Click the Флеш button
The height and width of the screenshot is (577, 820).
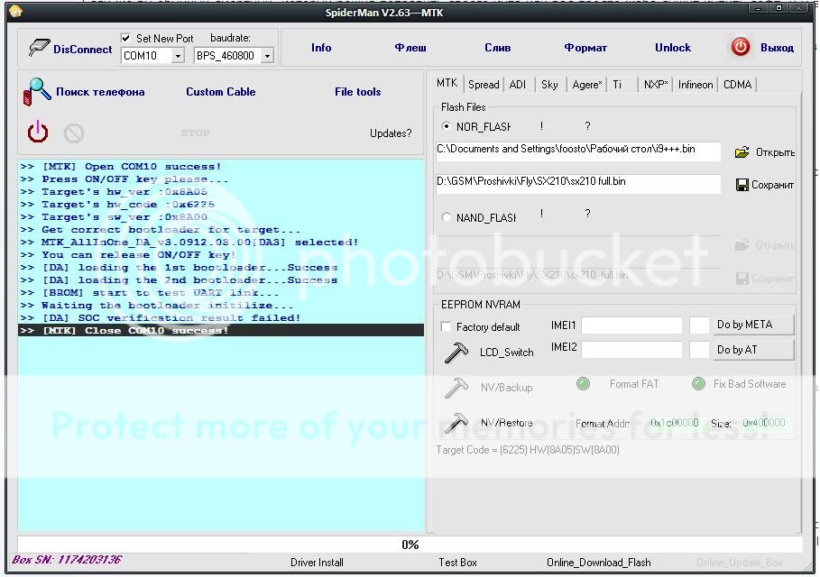coord(410,48)
